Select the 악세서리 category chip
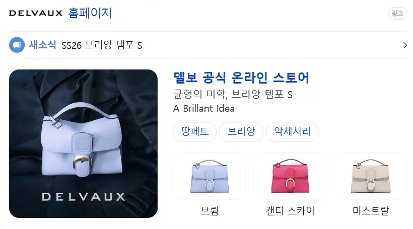This screenshot has width=413, height=229. [292, 131]
